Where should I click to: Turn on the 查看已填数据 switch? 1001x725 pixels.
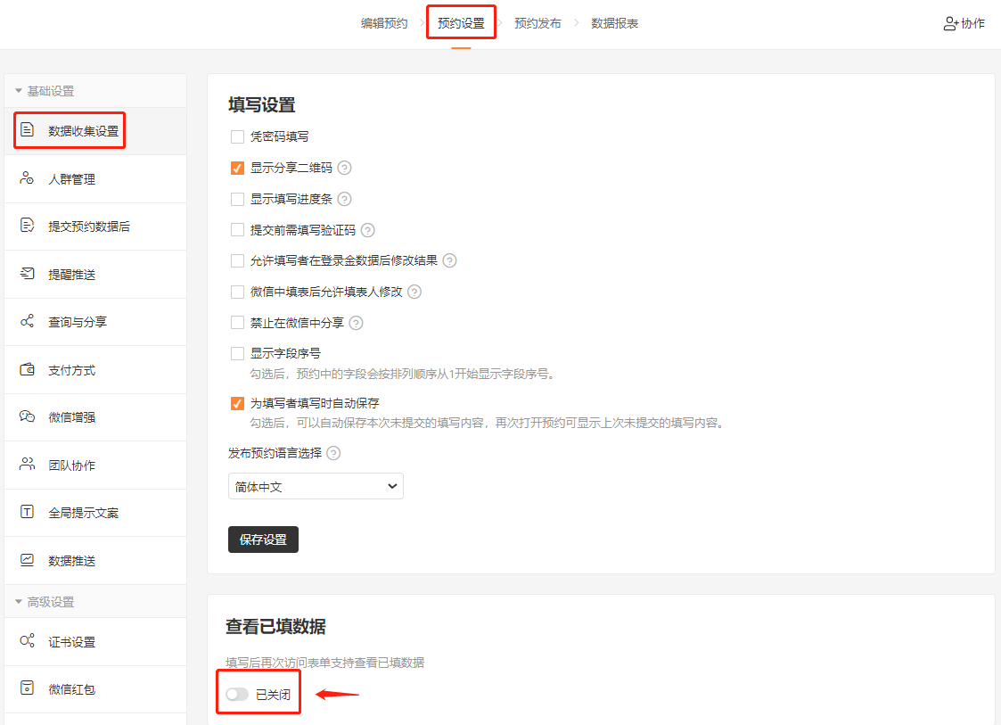237,695
